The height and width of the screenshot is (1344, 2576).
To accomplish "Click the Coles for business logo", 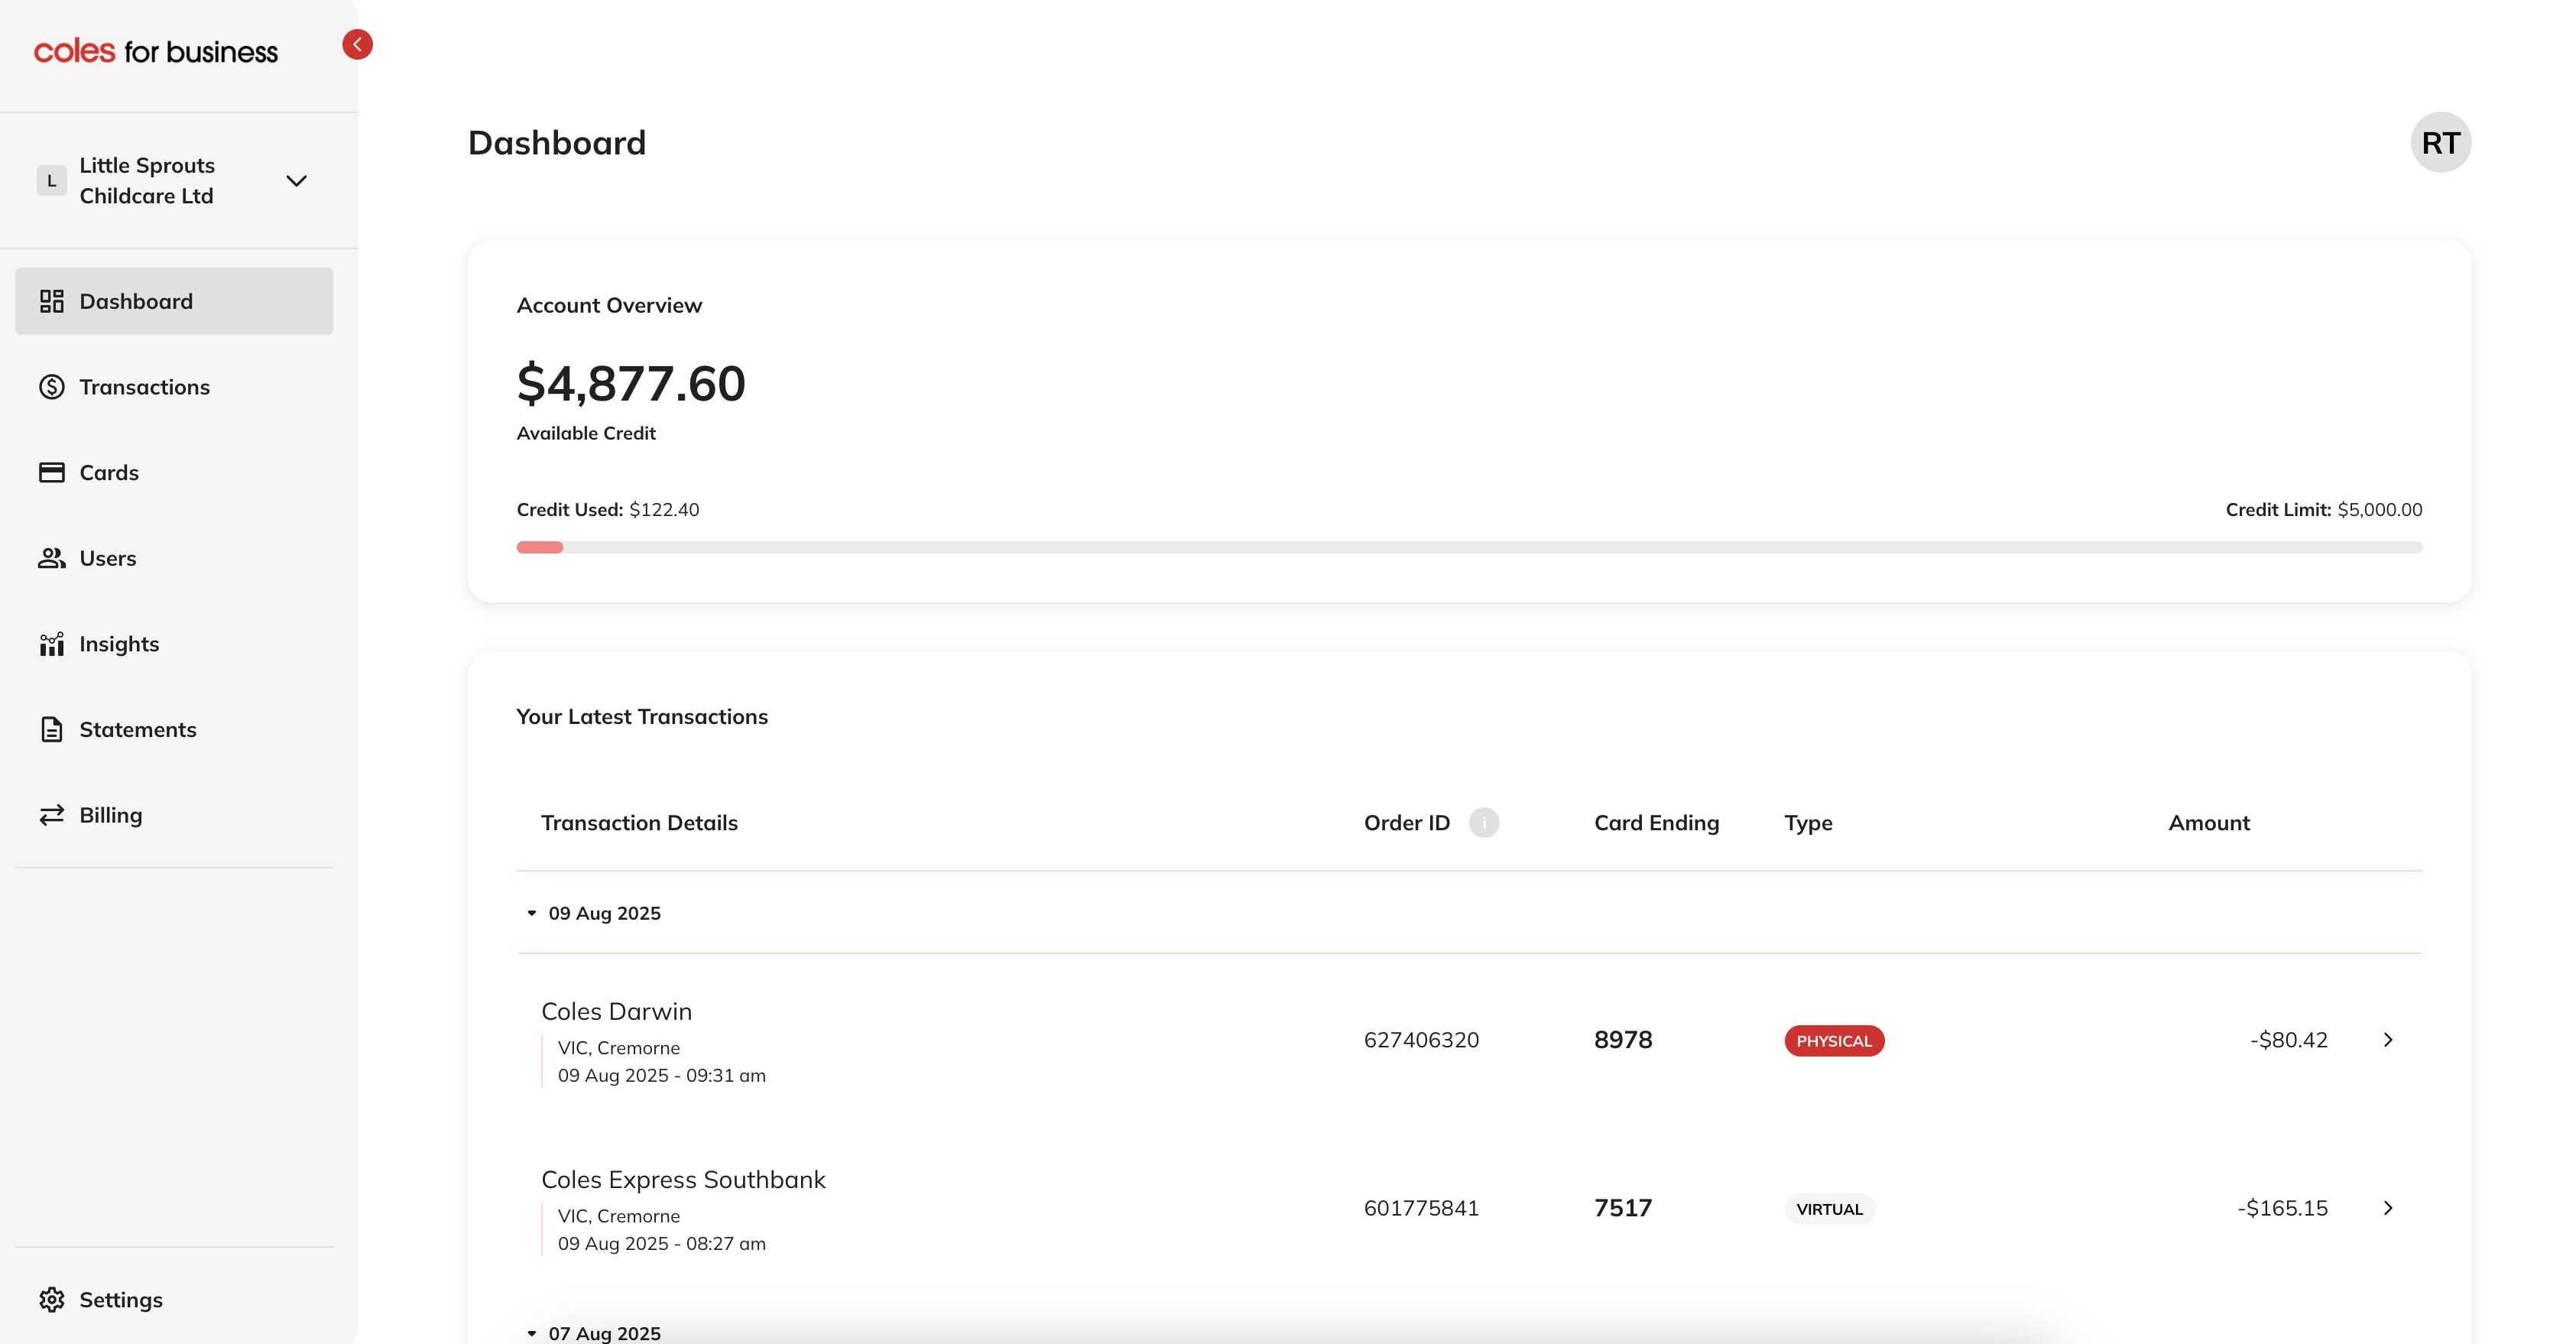I will coord(156,51).
